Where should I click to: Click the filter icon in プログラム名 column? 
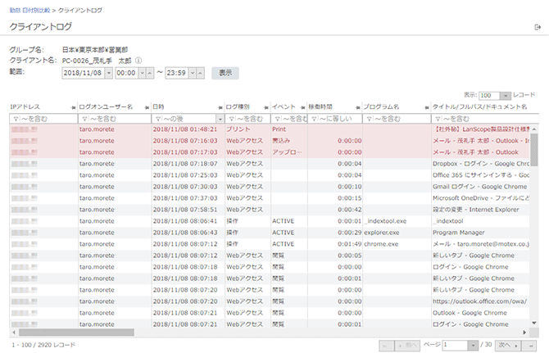click(370, 119)
